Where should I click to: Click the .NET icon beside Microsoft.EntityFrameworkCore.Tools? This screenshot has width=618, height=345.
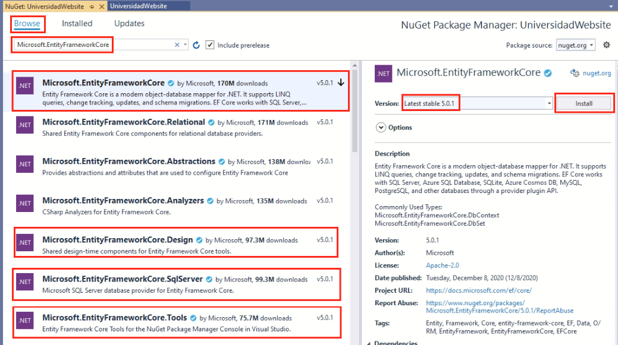pos(24,320)
